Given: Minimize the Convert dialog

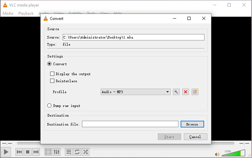Looking at the screenshot, I should tap(175, 19).
